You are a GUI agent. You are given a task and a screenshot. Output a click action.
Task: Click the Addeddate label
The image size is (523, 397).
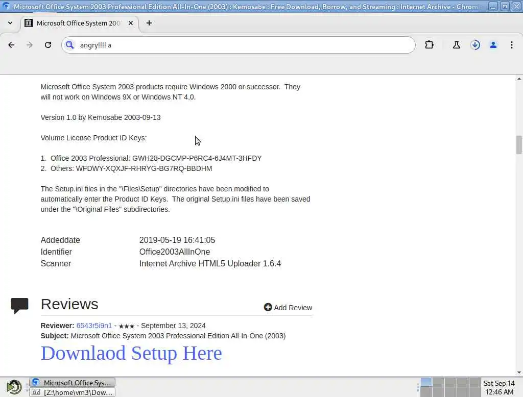click(60, 240)
